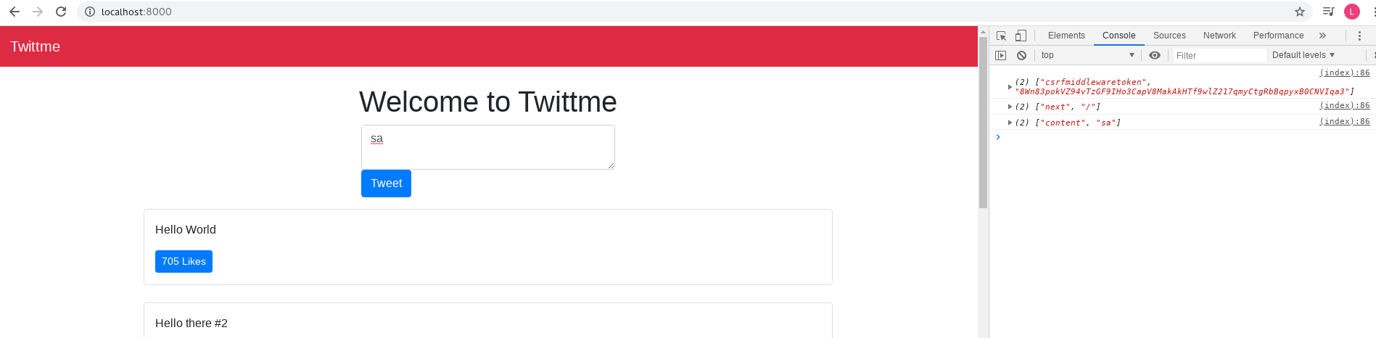Activate the inspect element picker
Viewport: 1376px width, 338px height.
pyautogui.click(x=1002, y=36)
